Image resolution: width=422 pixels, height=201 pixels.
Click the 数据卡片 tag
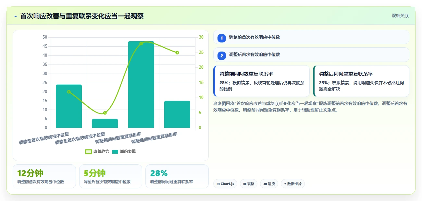(293, 184)
